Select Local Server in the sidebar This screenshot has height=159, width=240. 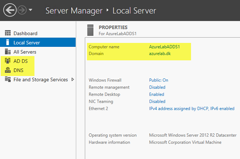pos(38,43)
